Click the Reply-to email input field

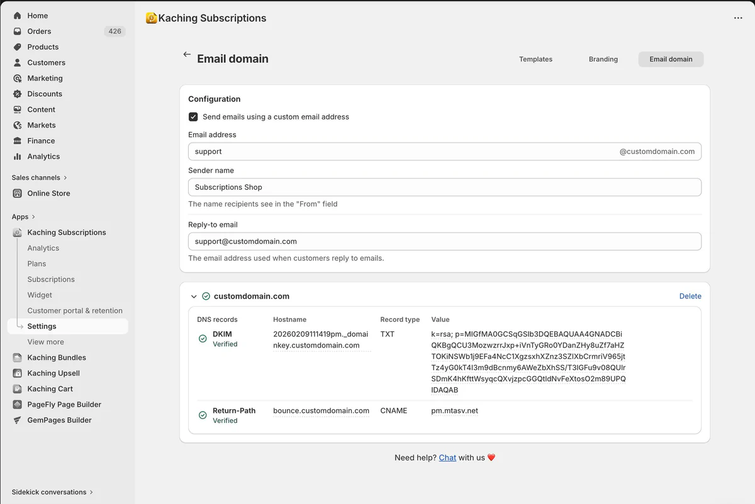pyautogui.click(x=445, y=241)
